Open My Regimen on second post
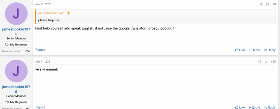Screen dimensions: 280x109 [16, 102]
